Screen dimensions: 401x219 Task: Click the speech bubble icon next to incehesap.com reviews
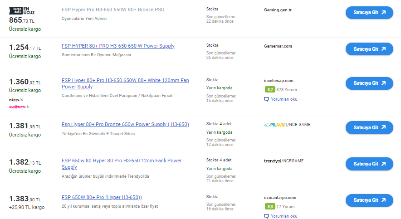[x=266, y=99]
